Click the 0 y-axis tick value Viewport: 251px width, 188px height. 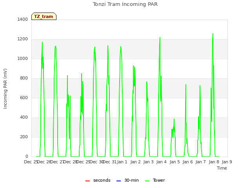click(27, 156)
